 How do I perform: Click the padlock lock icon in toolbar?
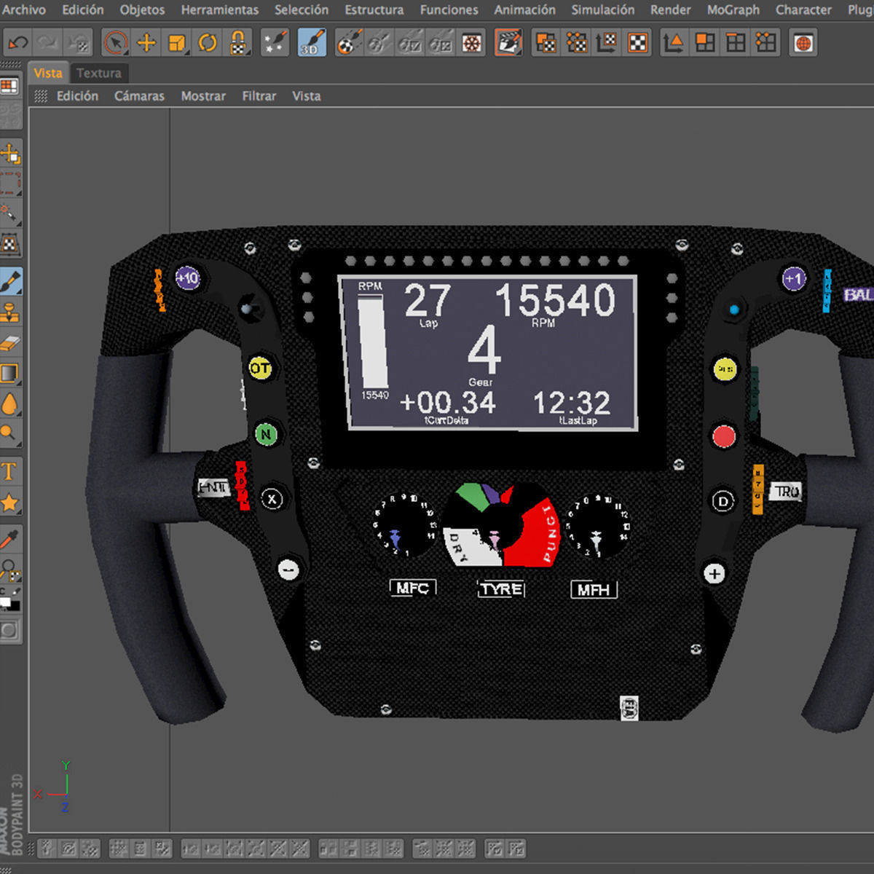point(238,43)
